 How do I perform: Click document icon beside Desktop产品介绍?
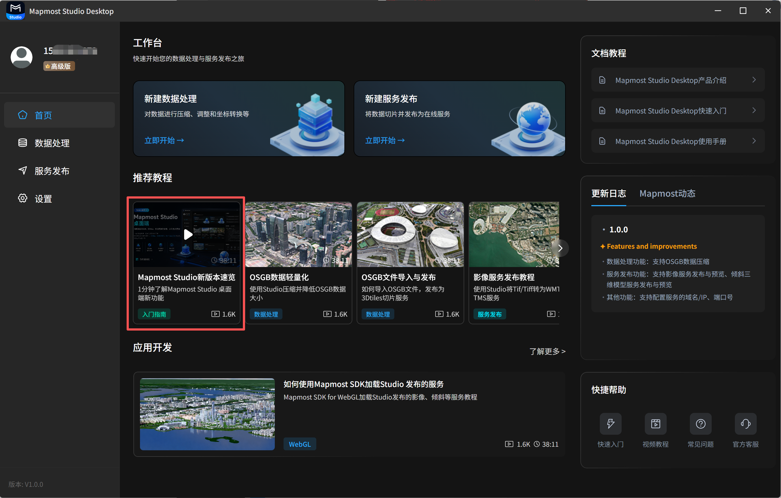pyautogui.click(x=602, y=80)
